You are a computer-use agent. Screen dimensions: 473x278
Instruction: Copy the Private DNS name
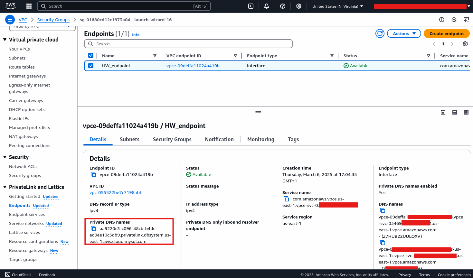coord(93,228)
